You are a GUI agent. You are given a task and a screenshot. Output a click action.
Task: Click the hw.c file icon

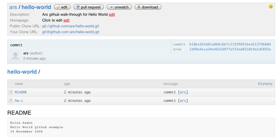click(x=11, y=101)
